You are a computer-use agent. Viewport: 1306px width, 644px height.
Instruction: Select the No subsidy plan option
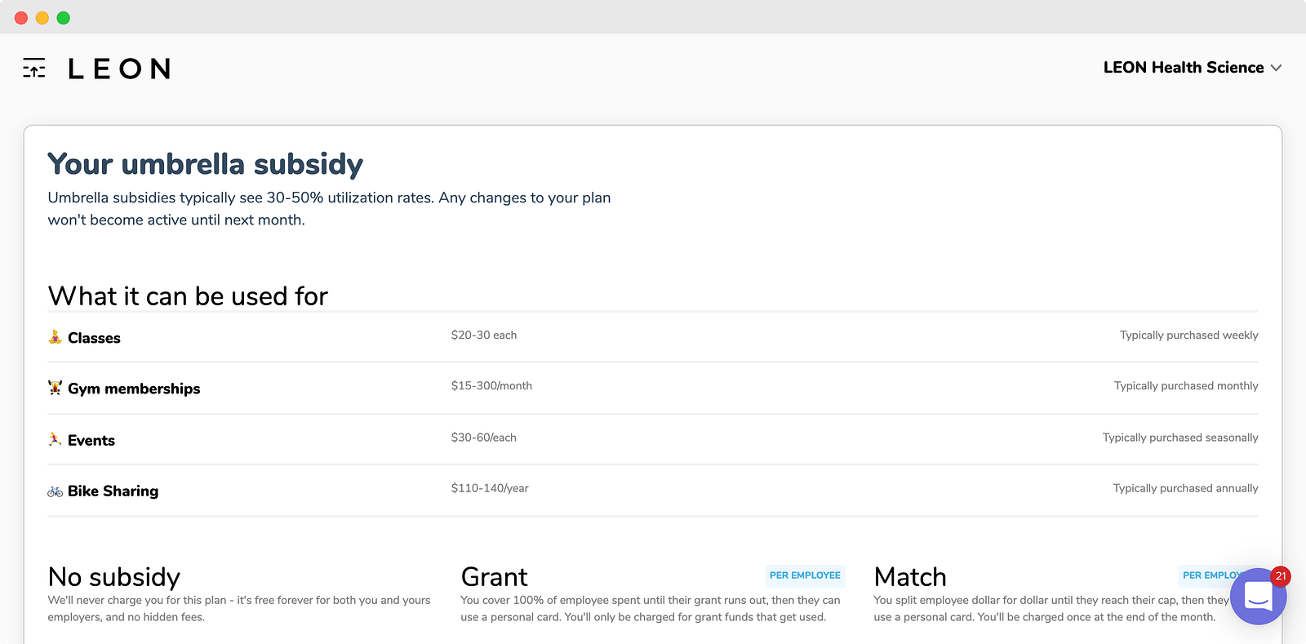click(114, 577)
